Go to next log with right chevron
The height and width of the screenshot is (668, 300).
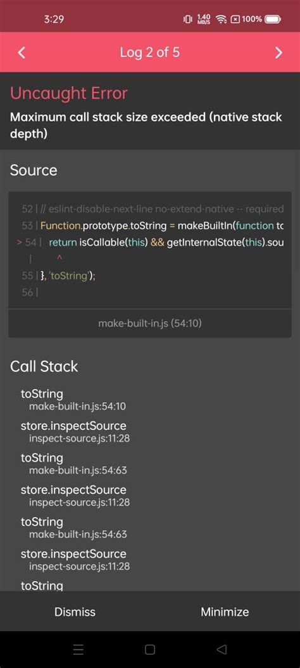tap(278, 53)
